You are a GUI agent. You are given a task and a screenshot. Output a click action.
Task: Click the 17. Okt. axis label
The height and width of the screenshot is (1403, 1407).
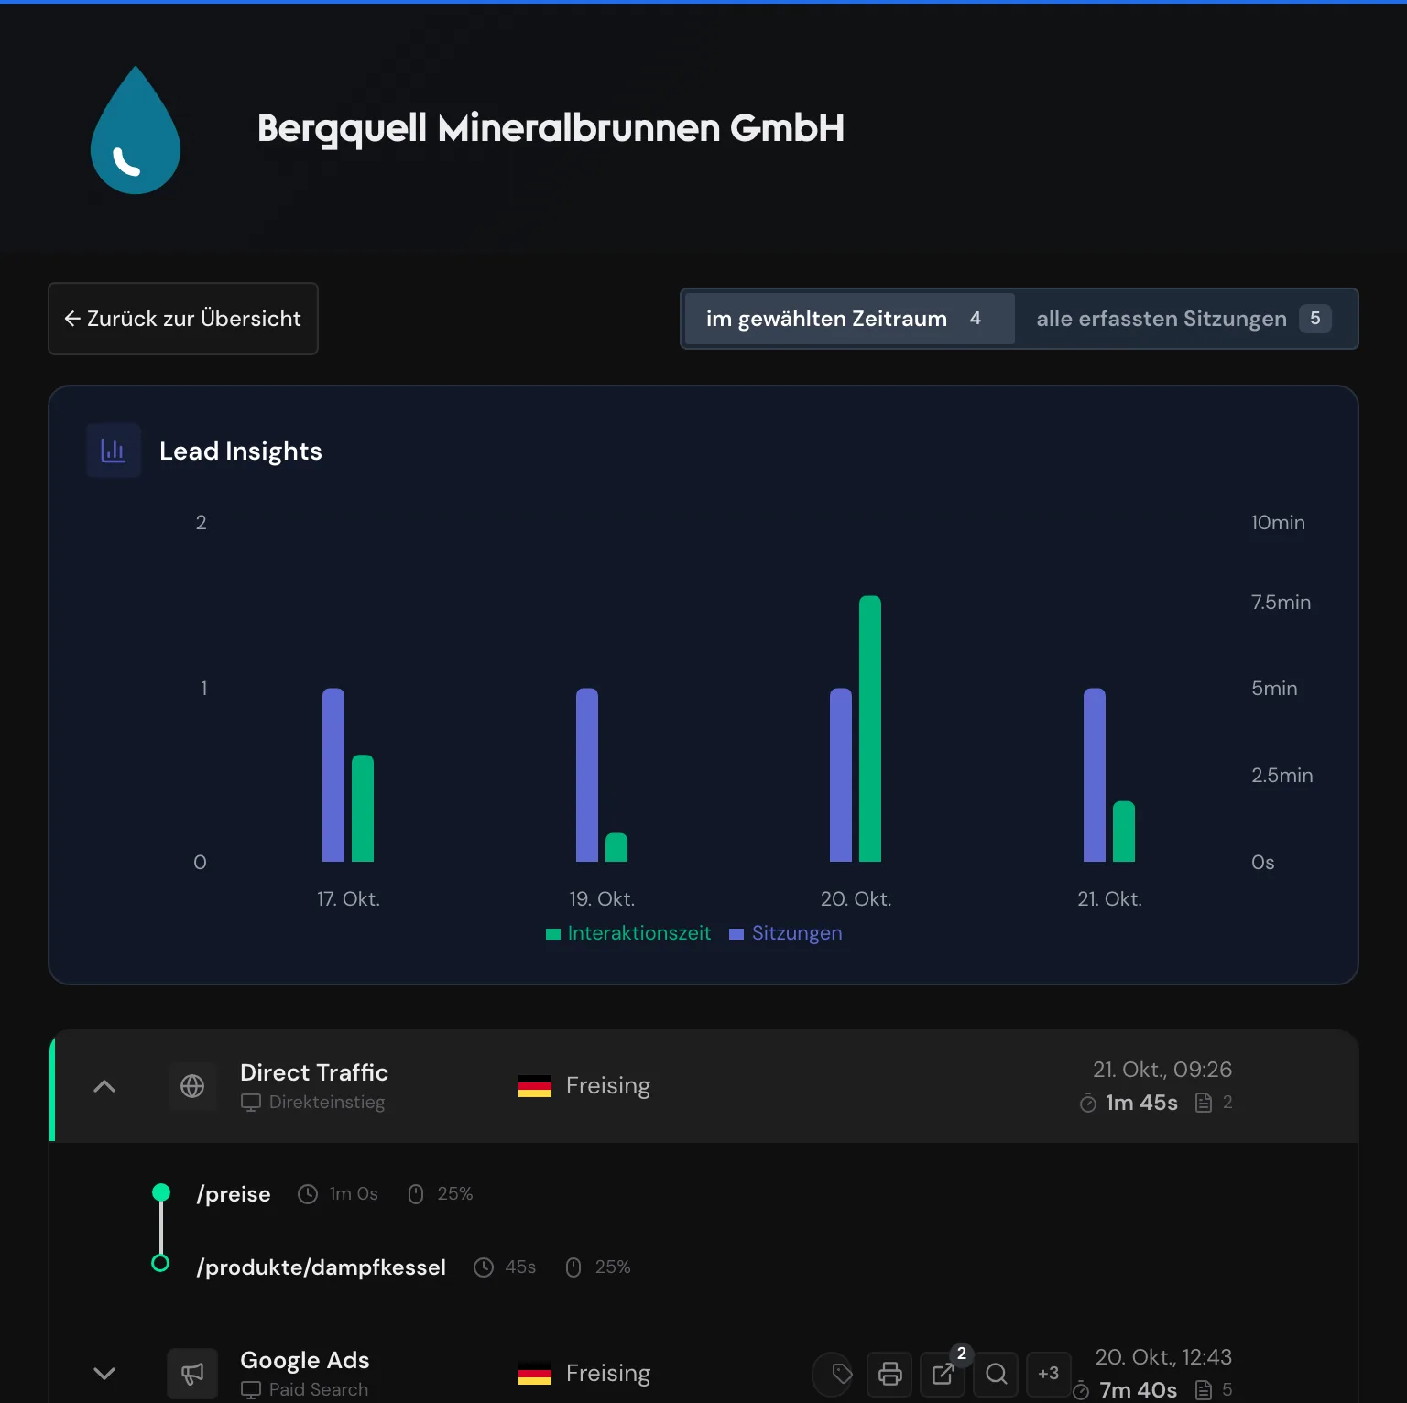(x=348, y=899)
